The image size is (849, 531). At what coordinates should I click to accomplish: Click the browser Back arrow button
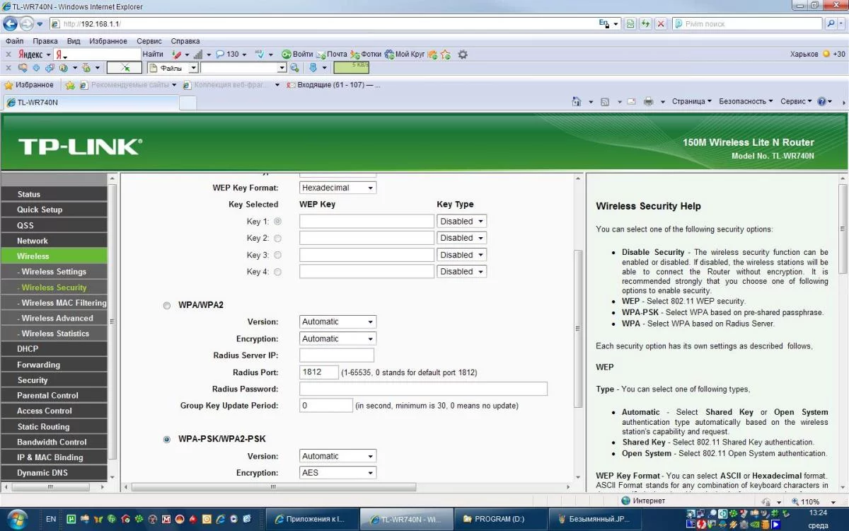(11, 23)
